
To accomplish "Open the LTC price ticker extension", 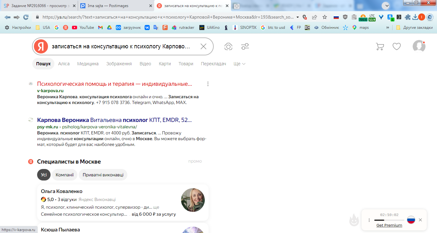I will 372,18.
